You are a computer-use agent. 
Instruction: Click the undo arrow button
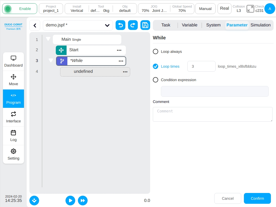(x=120, y=25)
